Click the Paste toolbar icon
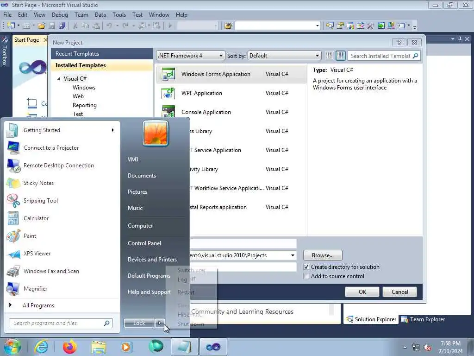The image size is (474, 356). [x=96, y=26]
